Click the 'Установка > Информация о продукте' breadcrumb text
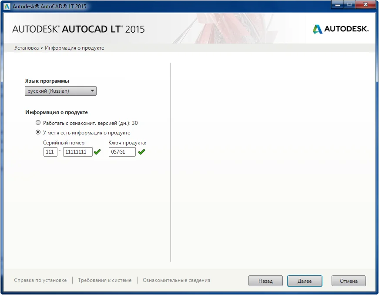The width and height of the screenshot is (379, 295). (x=59, y=48)
